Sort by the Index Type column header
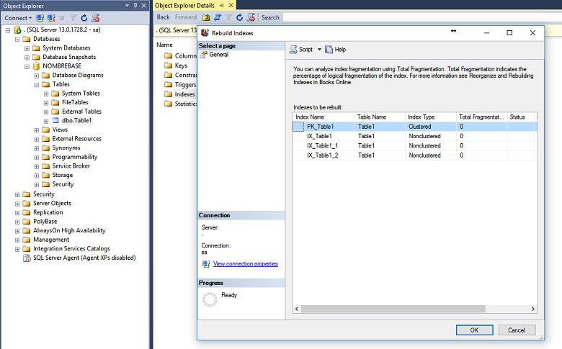The width and height of the screenshot is (562, 349). click(x=430, y=117)
